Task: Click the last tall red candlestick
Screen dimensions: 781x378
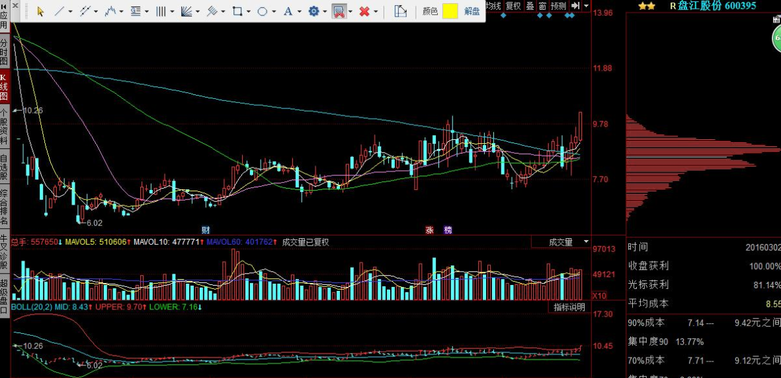Action: tap(581, 126)
